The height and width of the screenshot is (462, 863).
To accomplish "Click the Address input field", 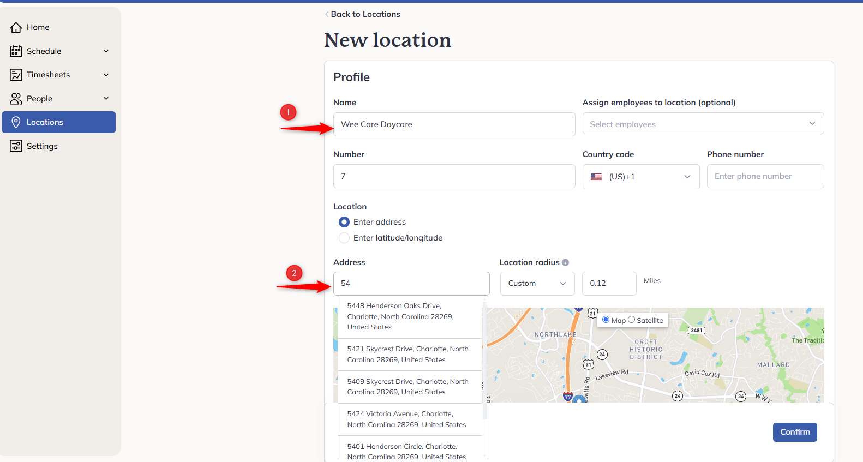I will coord(411,284).
